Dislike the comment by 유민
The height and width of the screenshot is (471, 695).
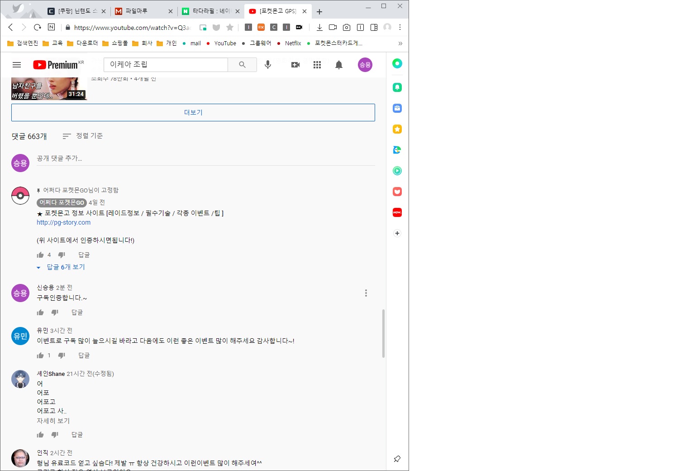point(62,356)
